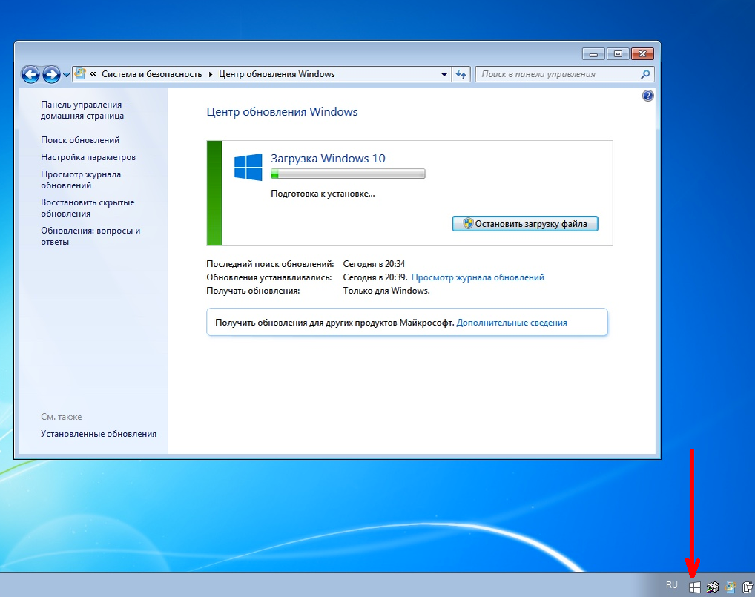Open "Восстановить скрытые обновления" link
This screenshot has width=755, height=597.
click(x=88, y=208)
